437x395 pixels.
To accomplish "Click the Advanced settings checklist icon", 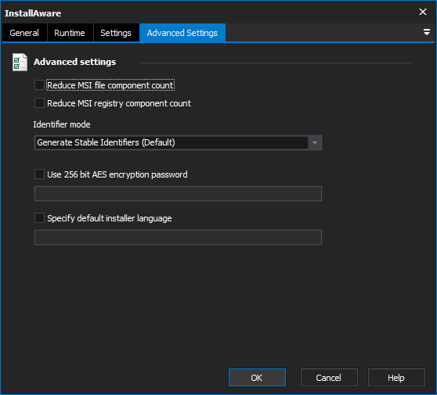I will tap(20, 62).
